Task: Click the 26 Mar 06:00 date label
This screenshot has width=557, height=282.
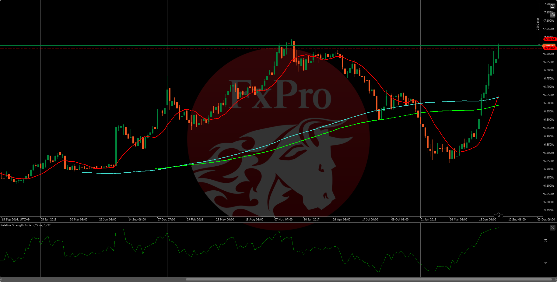Action: 458,219
